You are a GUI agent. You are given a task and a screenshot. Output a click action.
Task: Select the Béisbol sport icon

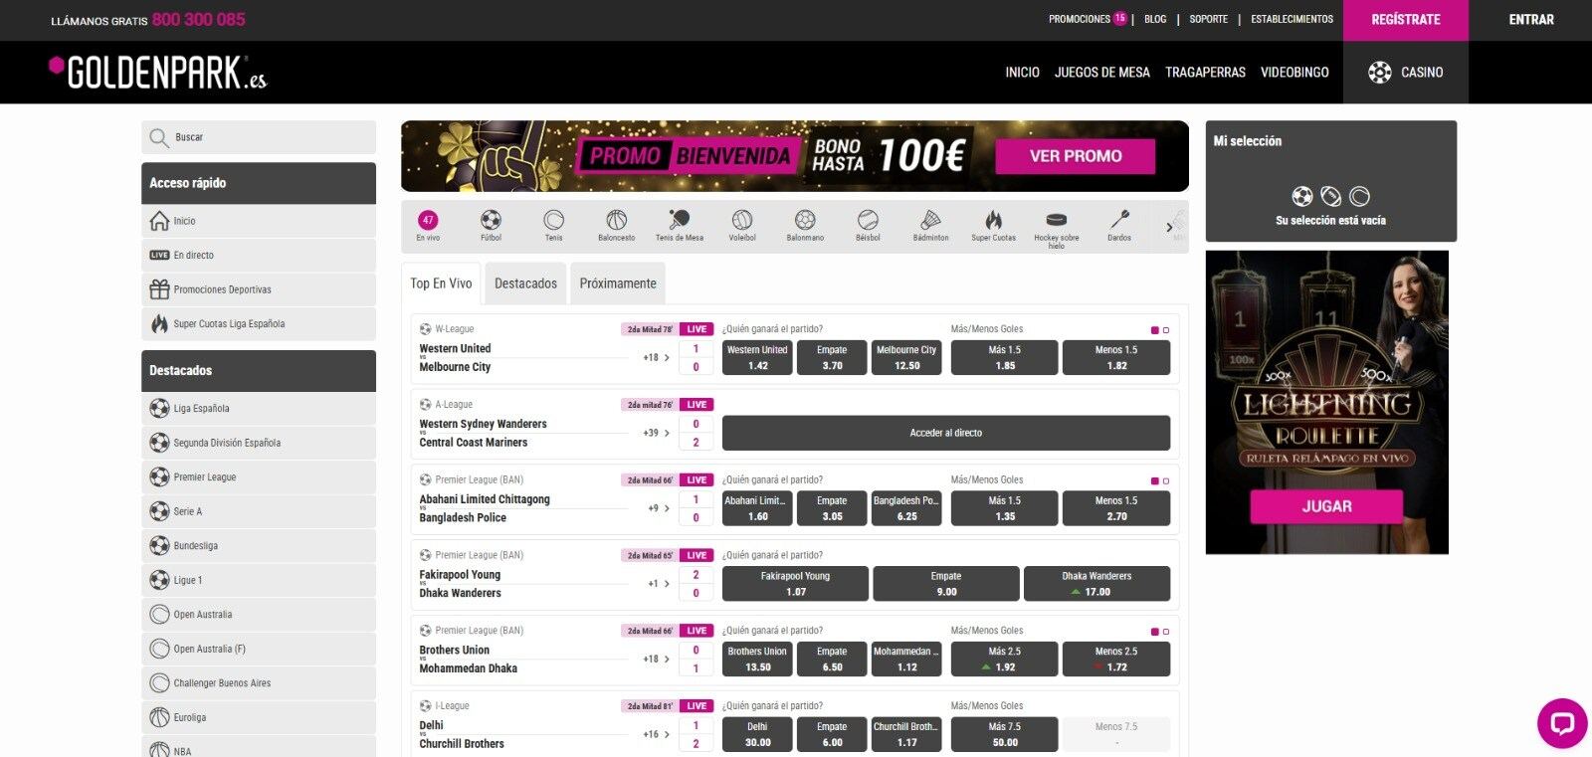(868, 225)
